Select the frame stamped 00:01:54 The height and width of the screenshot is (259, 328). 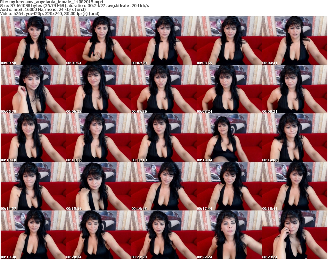pos(99,41)
